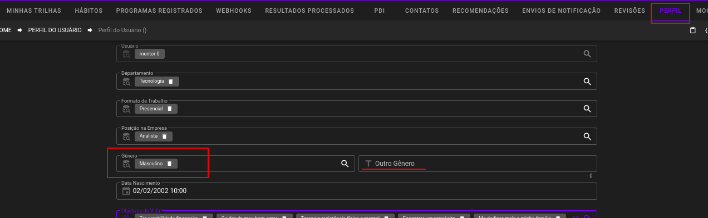Image resolution: width=708 pixels, height=218 pixels.
Task: Remove the Tecnologia chip with its trash icon
Action: tap(171, 81)
